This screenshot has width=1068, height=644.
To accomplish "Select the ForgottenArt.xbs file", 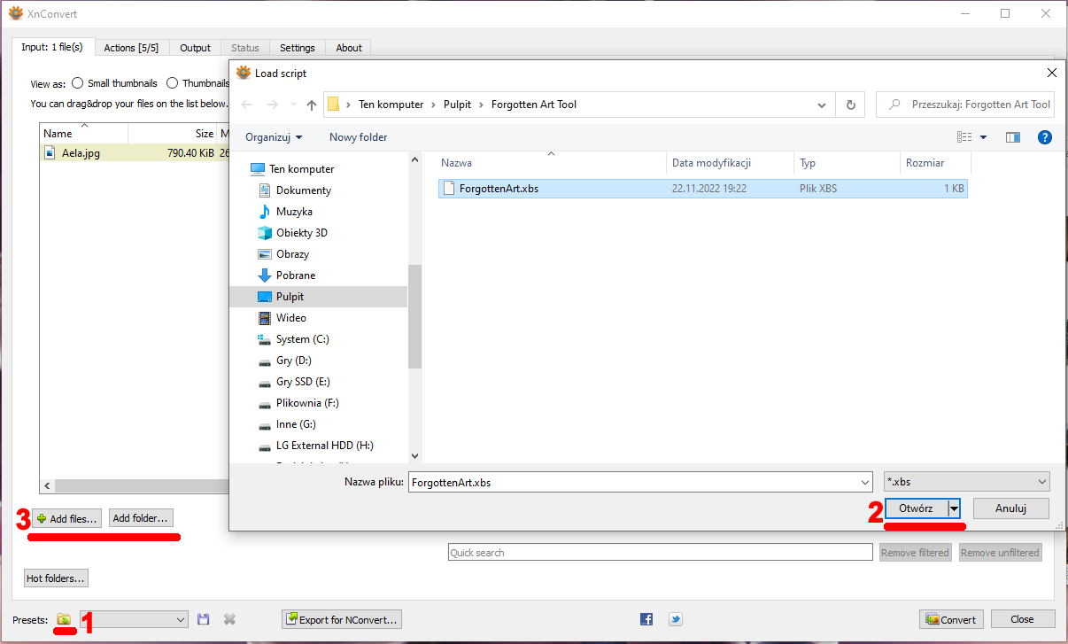I will point(702,188).
